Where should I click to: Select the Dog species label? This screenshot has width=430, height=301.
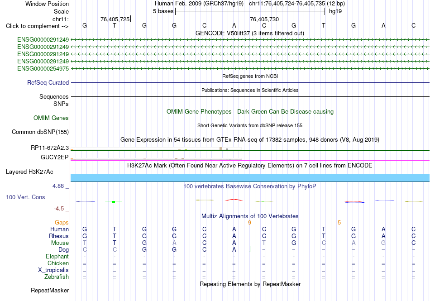tap(64, 250)
